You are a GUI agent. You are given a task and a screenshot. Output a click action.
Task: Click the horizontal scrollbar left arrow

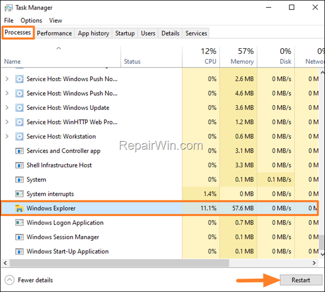(5, 263)
